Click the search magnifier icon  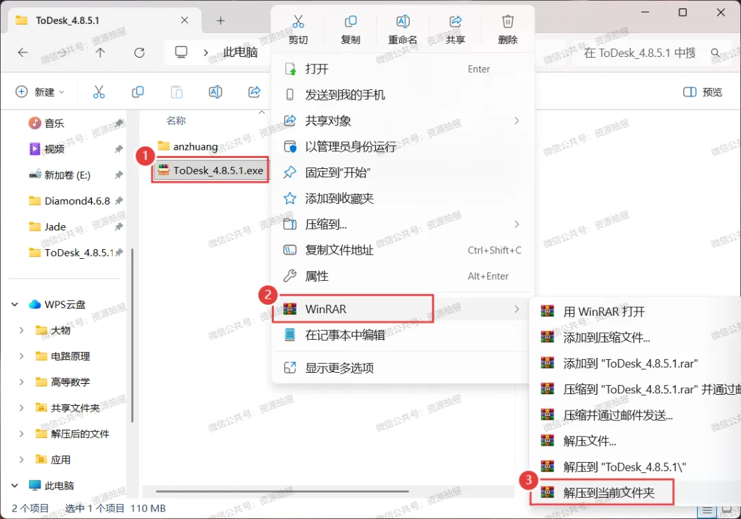click(x=716, y=52)
